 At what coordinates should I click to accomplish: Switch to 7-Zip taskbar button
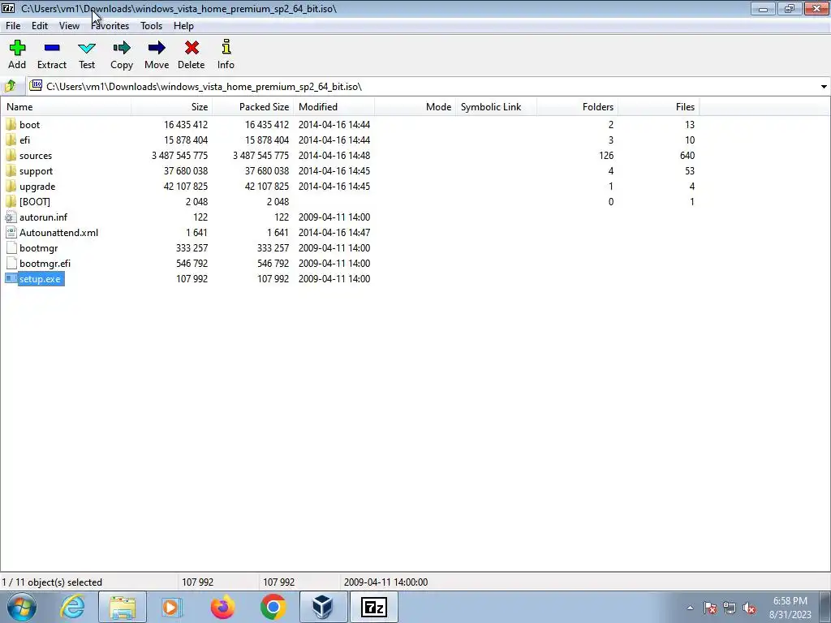(373, 607)
